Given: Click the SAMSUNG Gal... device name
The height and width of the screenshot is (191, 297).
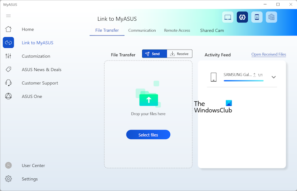Looking at the screenshot, I should pyautogui.click(x=238, y=75).
